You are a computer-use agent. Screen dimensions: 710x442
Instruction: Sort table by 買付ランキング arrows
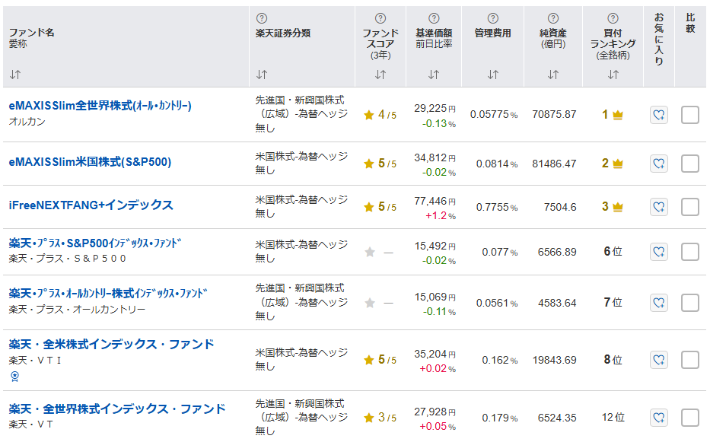pyautogui.click(x=613, y=75)
